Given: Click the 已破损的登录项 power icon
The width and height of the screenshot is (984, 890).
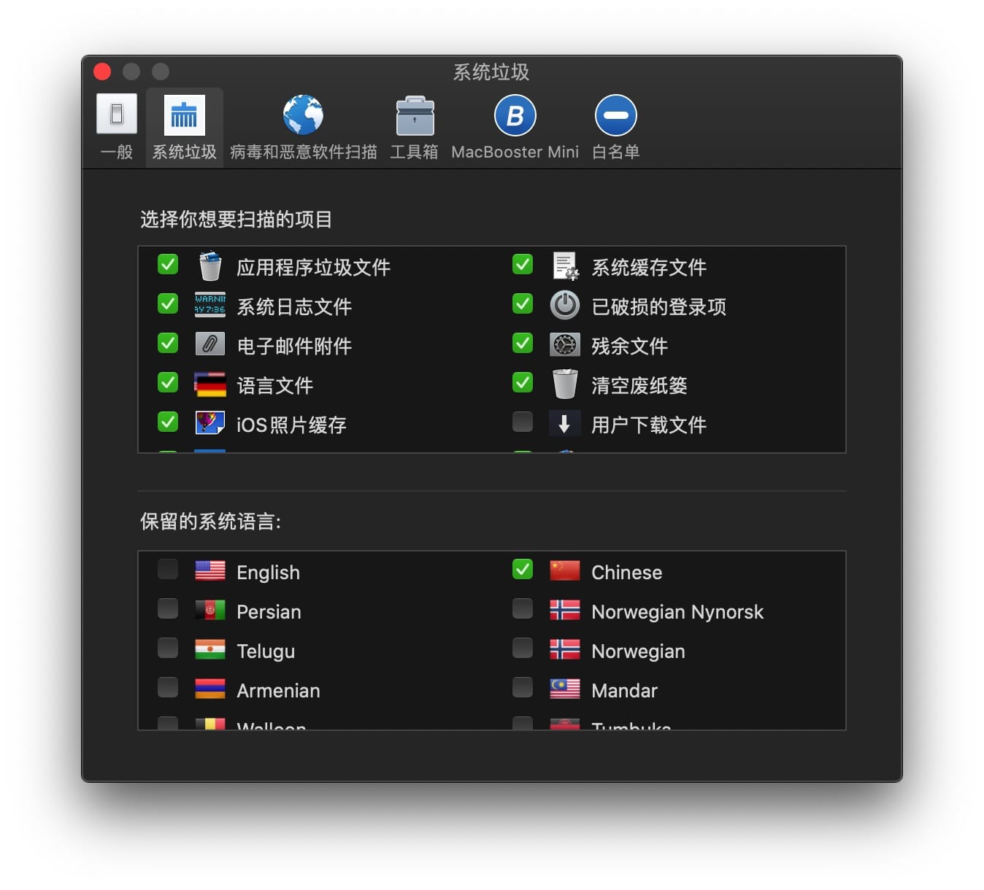Looking at the screenshot, I should point(564,306).
